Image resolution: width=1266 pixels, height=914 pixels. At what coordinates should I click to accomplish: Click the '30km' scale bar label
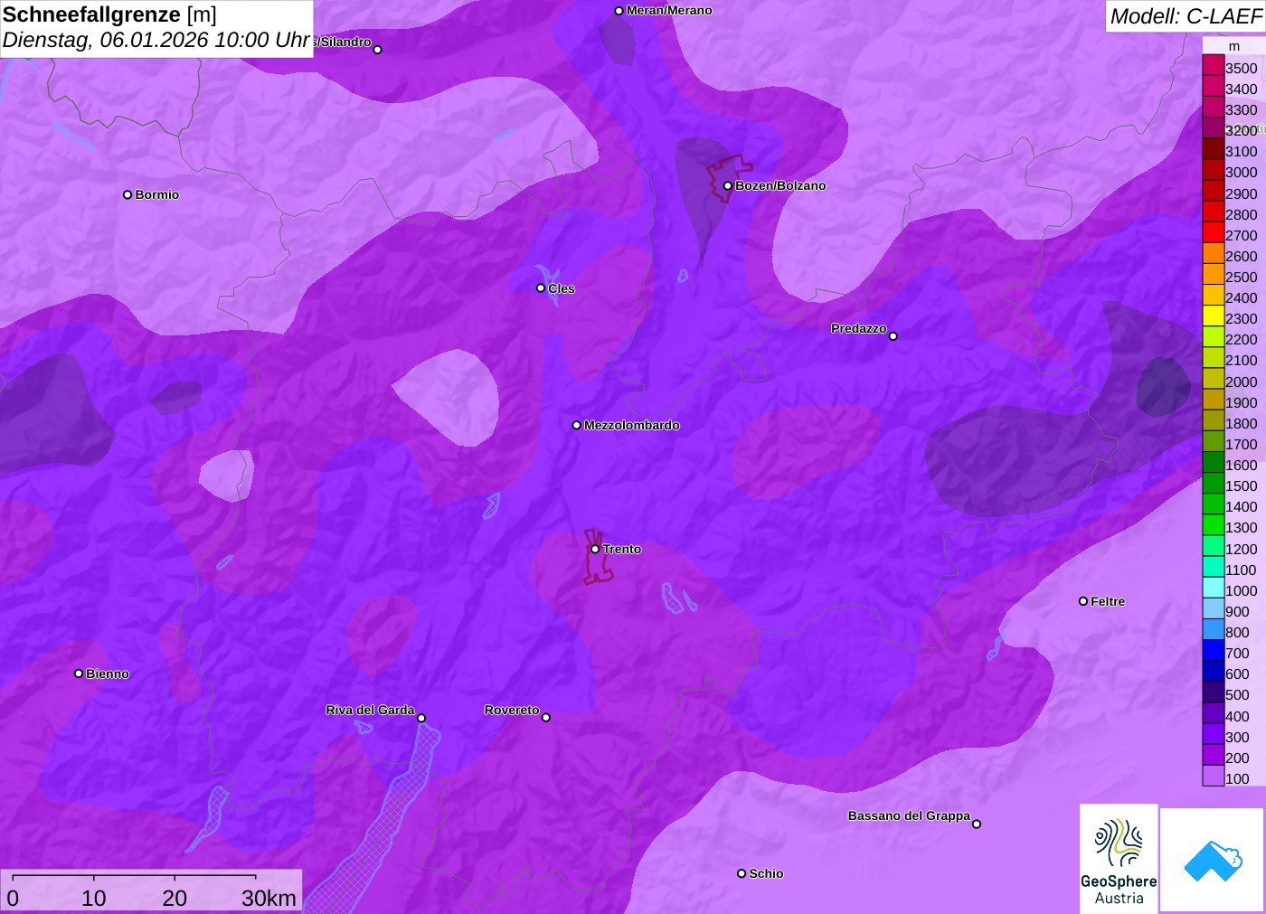coord(269,898)
